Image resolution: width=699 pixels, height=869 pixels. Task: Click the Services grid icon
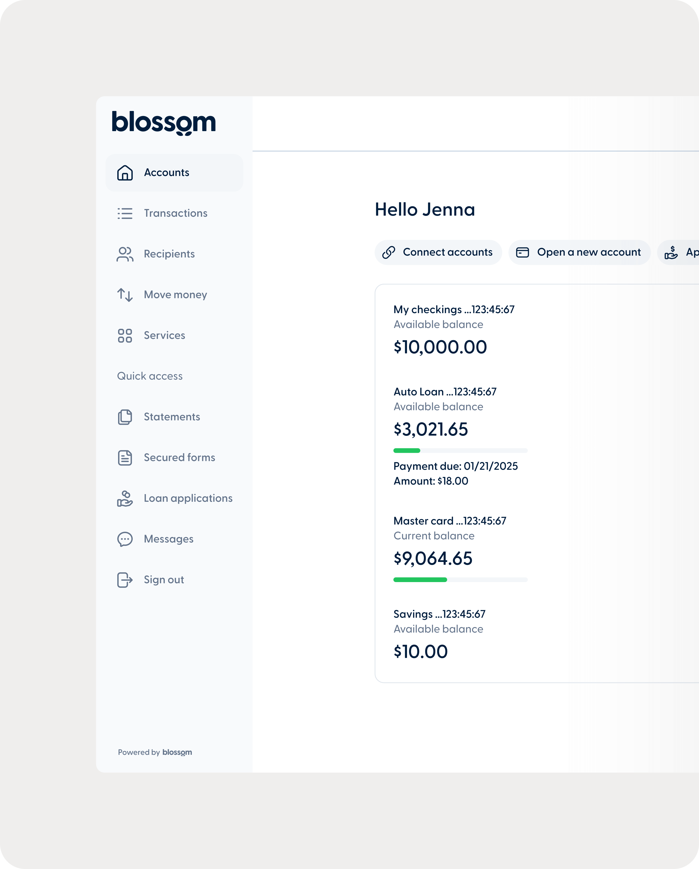click(x=125, y=335)
